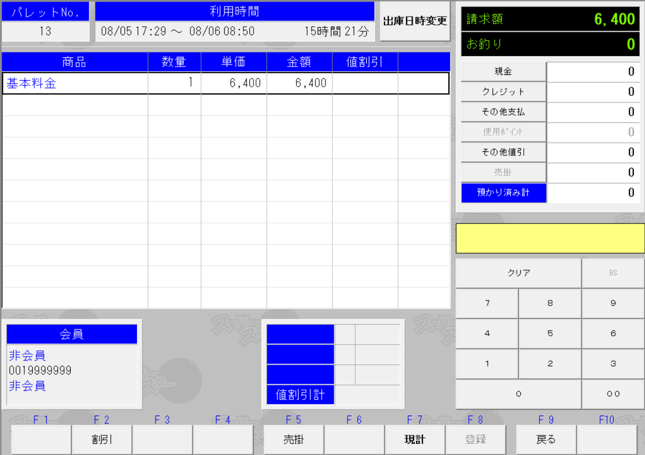This screenshot has height=455, width=645.
Task: Click the F5 売掛 function button
Action: (x=293, y=440)
